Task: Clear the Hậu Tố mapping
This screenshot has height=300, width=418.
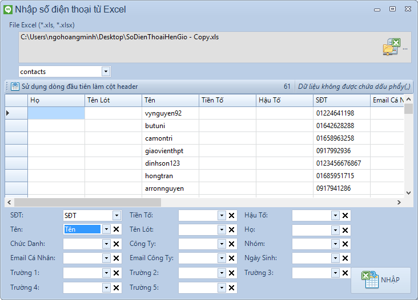Action: coord(345,216)
